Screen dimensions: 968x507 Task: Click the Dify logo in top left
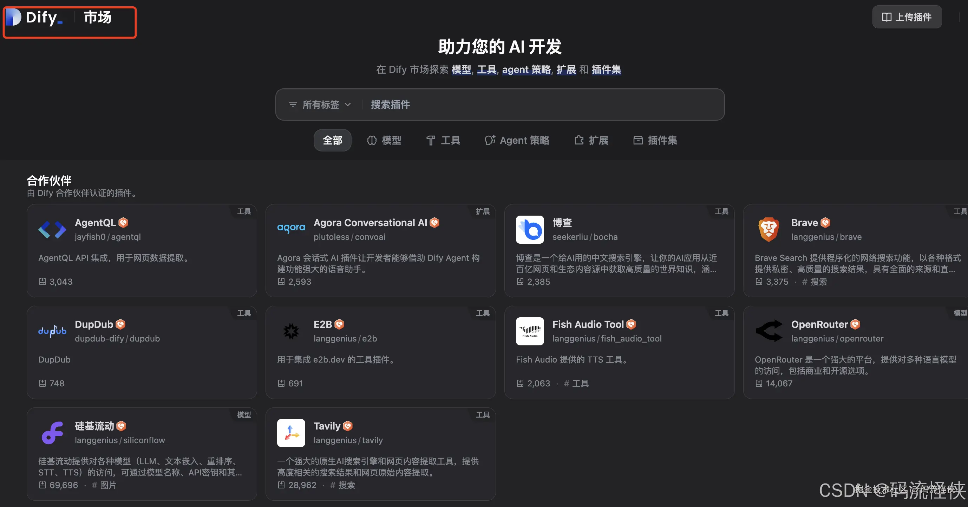pos(34,17)
